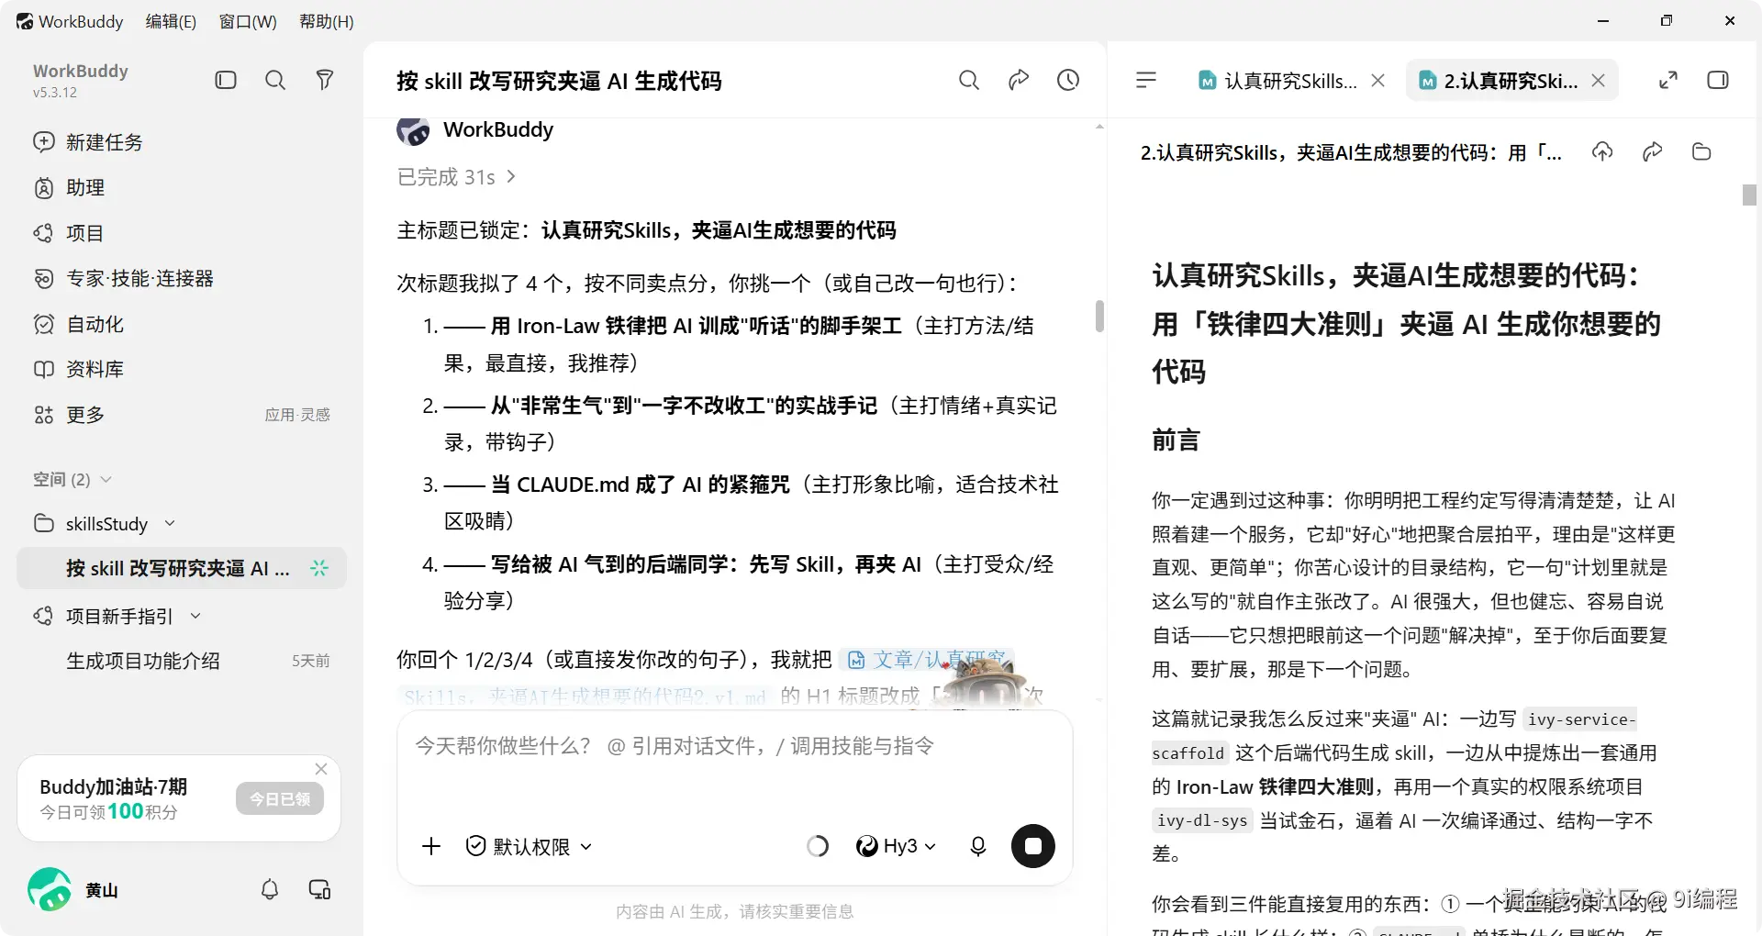
Task: Close the 认真研究Skills... tab
Action: pos(1377,81)
